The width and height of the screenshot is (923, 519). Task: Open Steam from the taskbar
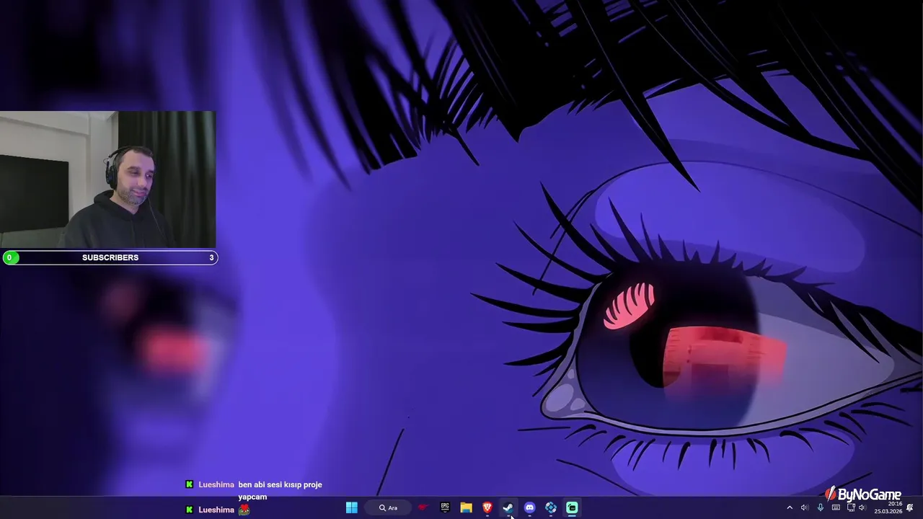coord(508,507)
